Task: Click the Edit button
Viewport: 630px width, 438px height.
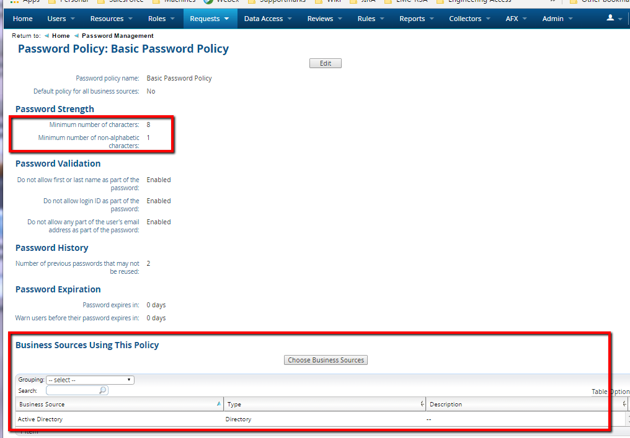Action: (x=326, y=63)
